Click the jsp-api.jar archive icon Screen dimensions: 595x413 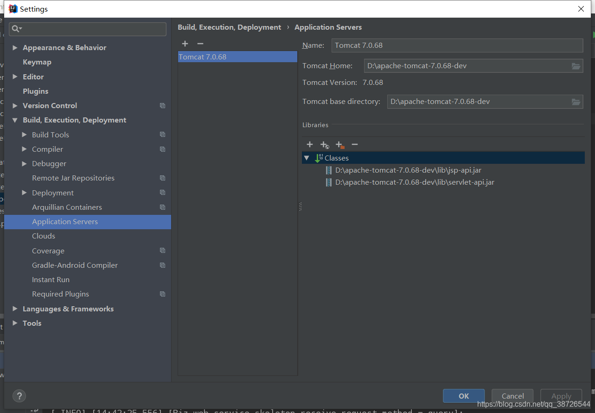329,170
